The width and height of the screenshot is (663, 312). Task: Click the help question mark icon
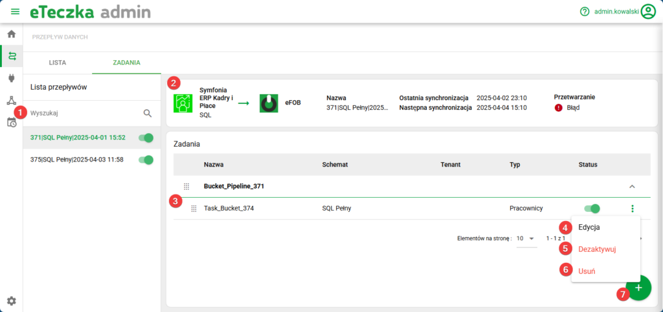click(585, 12)
